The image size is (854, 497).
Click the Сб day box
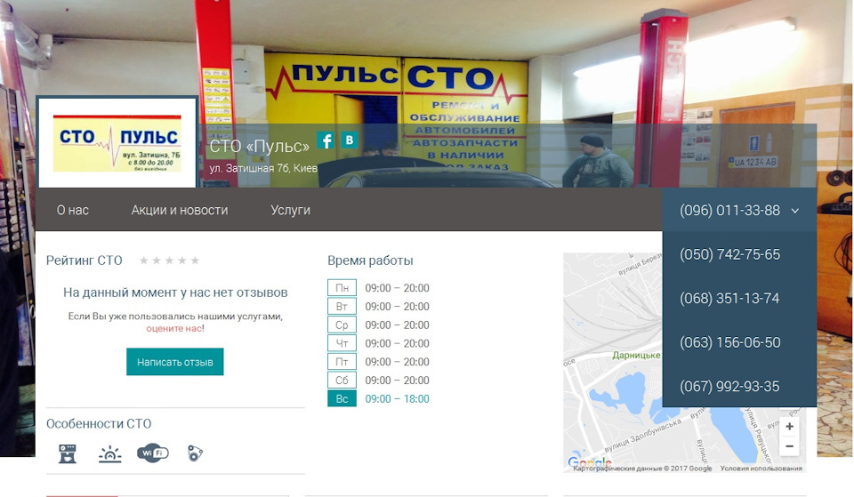[342, 381]
